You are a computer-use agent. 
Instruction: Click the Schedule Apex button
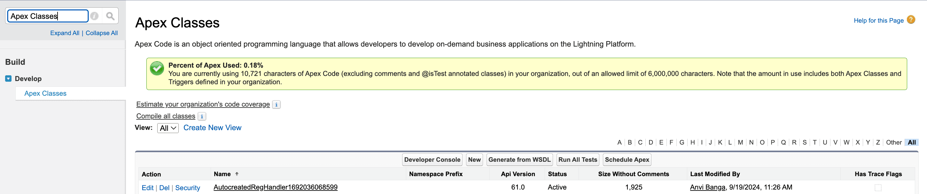point(627,160)
